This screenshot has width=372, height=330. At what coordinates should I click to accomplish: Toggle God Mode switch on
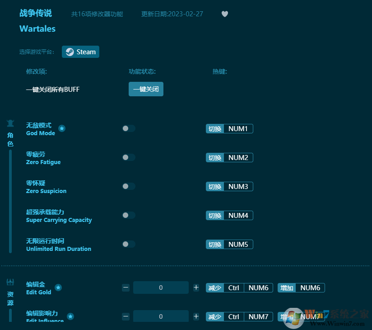(128, 128)
